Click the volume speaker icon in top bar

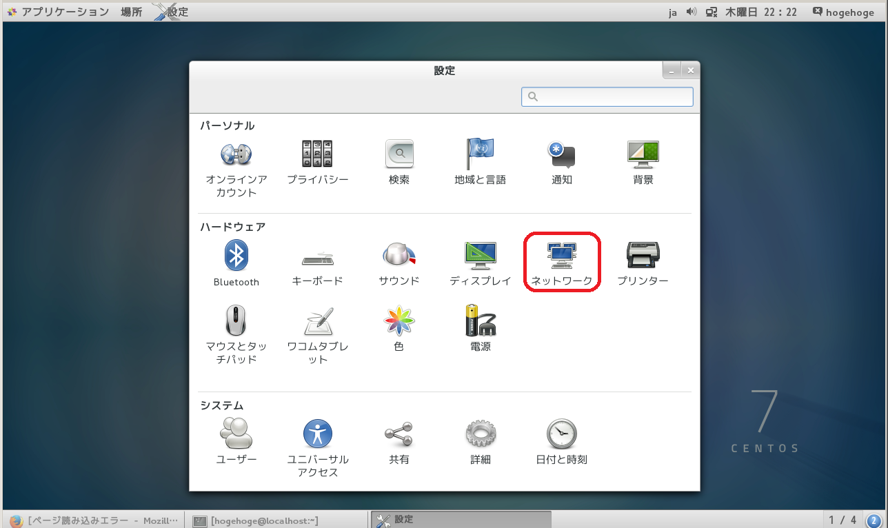(692, 12)
